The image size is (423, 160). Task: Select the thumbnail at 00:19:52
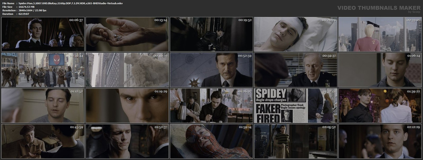[211, 34]
